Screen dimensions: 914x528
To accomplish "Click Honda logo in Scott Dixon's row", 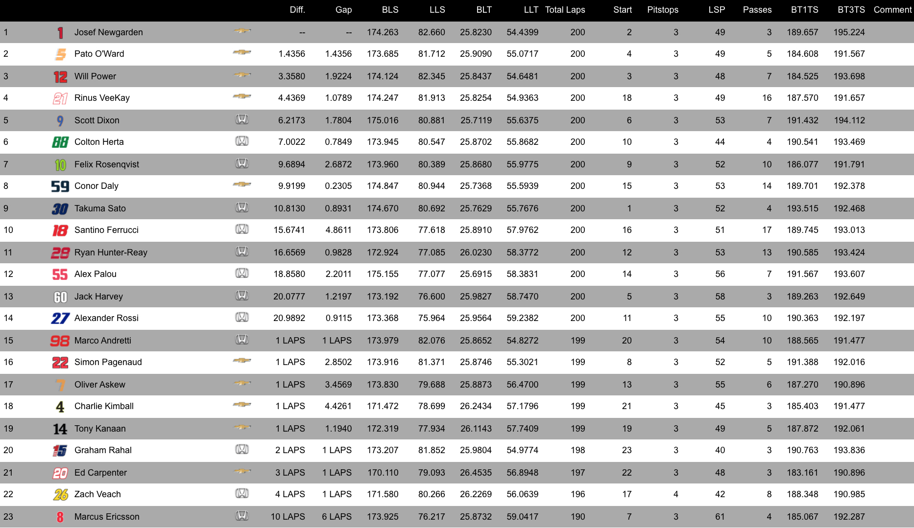I will (x=242, y=119).
